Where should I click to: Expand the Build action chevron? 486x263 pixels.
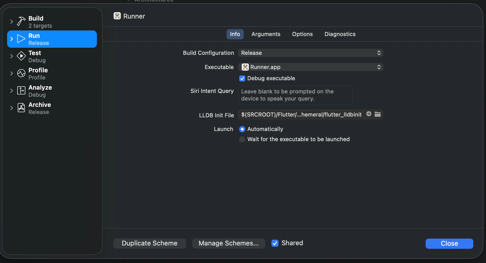(x=11, y=22)
